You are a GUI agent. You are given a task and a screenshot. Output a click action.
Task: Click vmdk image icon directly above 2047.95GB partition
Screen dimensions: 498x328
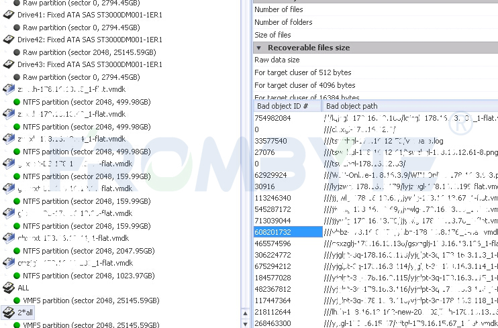tap(9, 238)
